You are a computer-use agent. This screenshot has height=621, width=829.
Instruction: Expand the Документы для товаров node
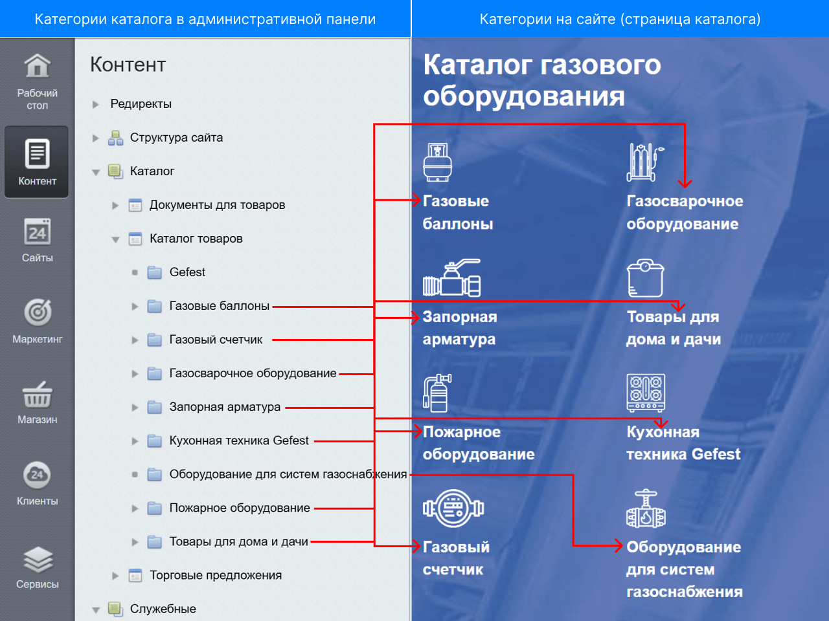(115, 205)
